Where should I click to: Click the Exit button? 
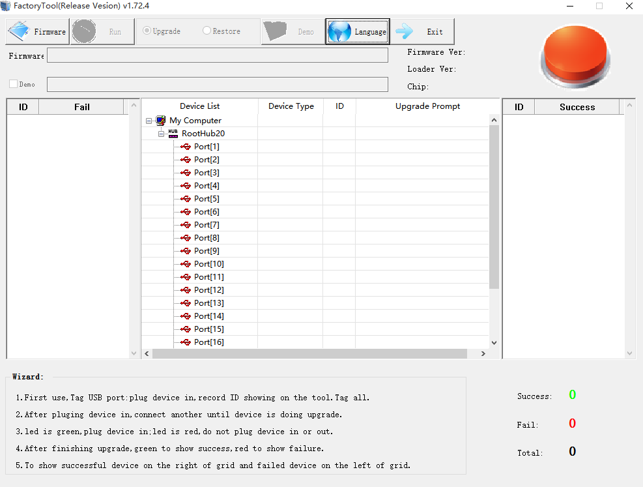pos(422,31)
